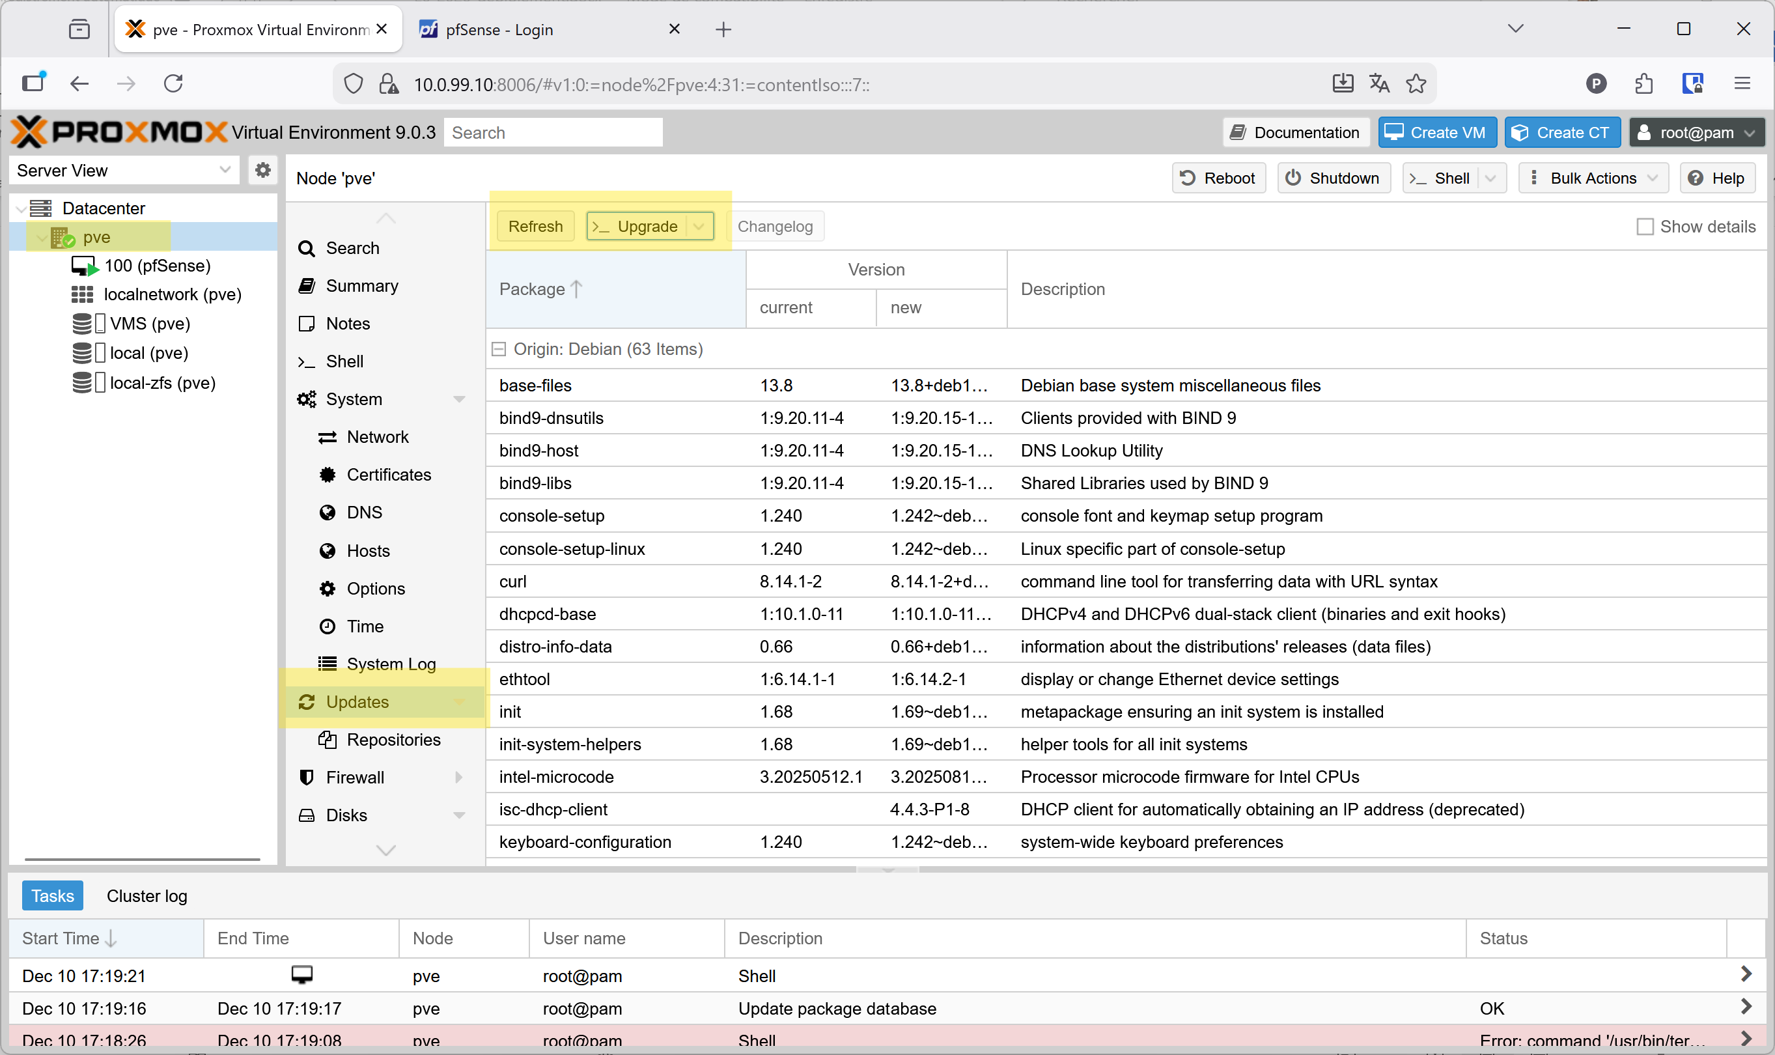
Task: Click the Create CT button
Action: click(x=1561, y=132)
